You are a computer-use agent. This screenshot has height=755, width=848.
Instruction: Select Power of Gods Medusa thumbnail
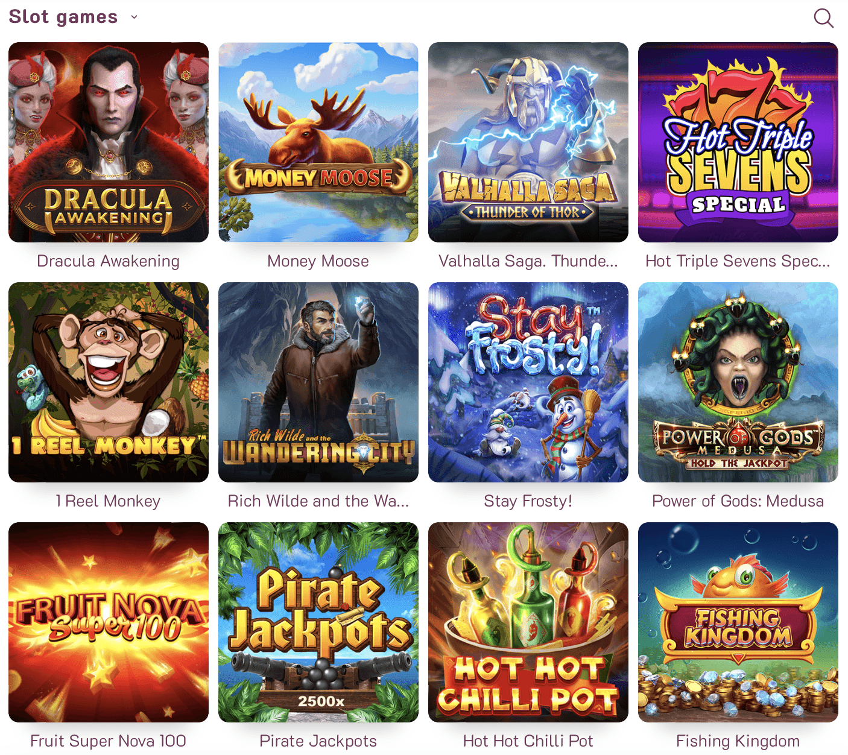738,382
